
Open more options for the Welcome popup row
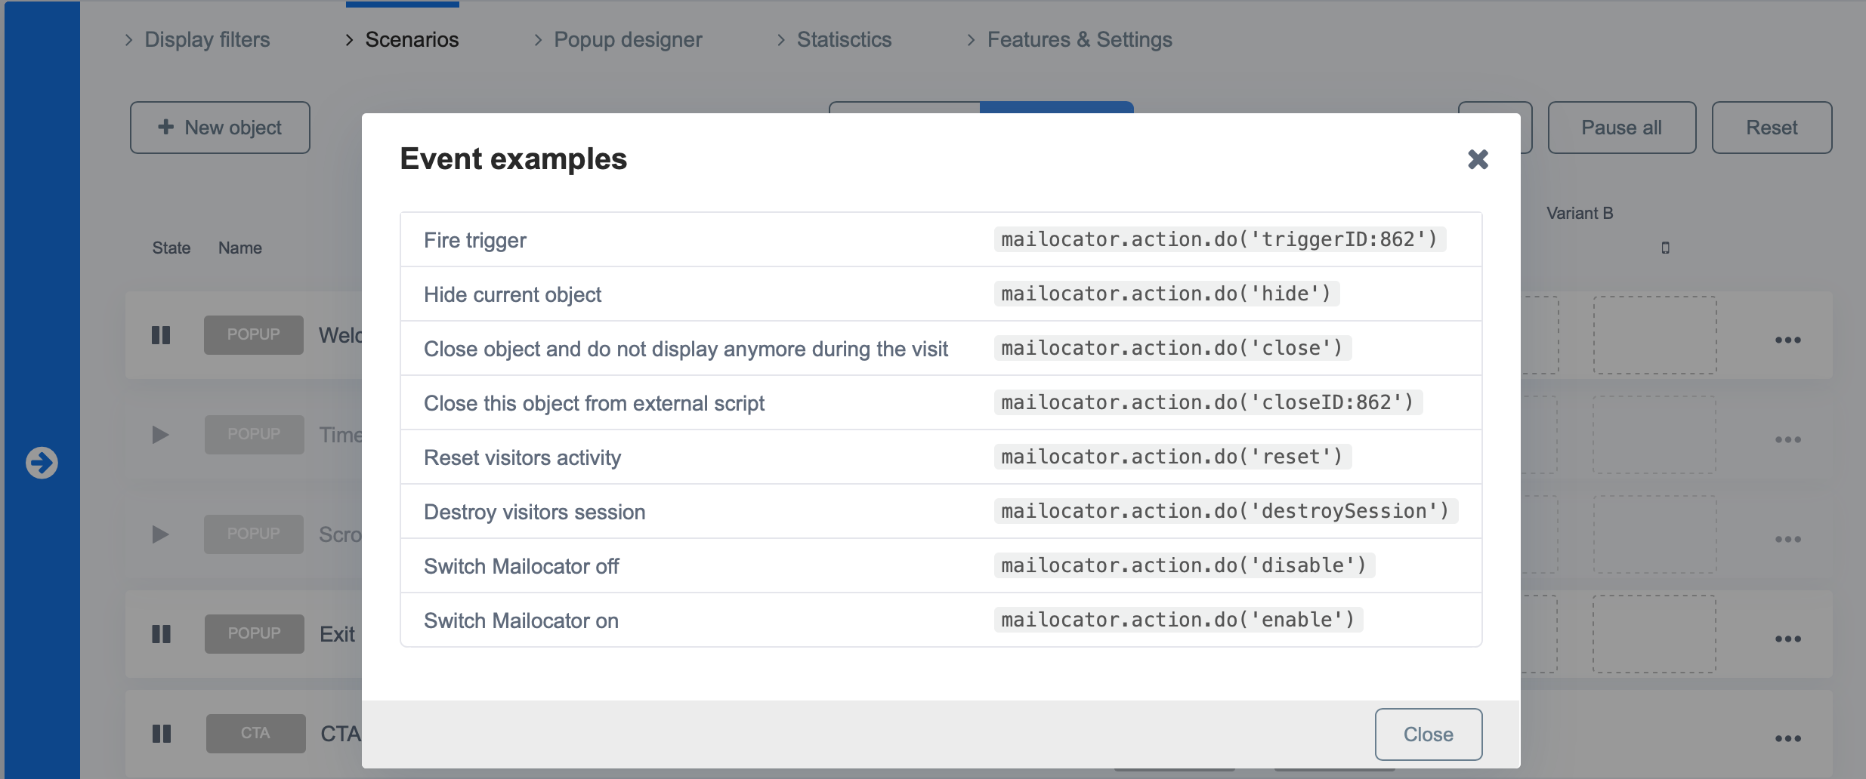point(1787,340)
